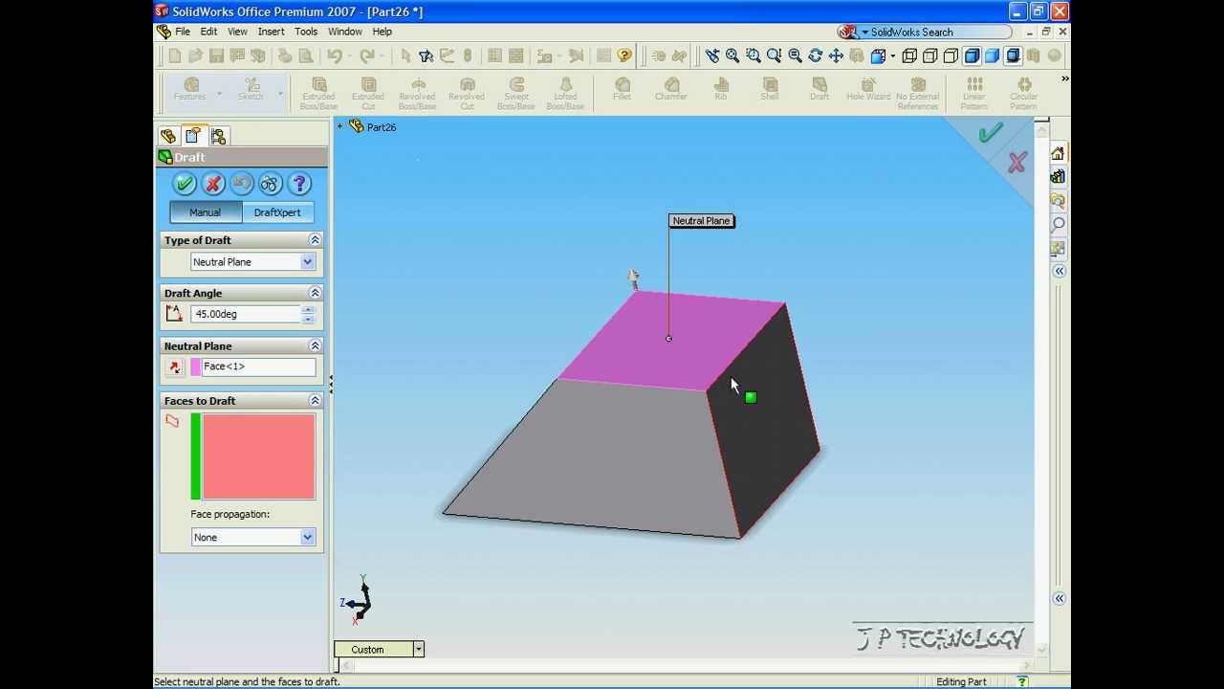Screen dimensions: 1224x689
Task: Expand Part26 flyout tree
Action: click(x=339, y=126)
